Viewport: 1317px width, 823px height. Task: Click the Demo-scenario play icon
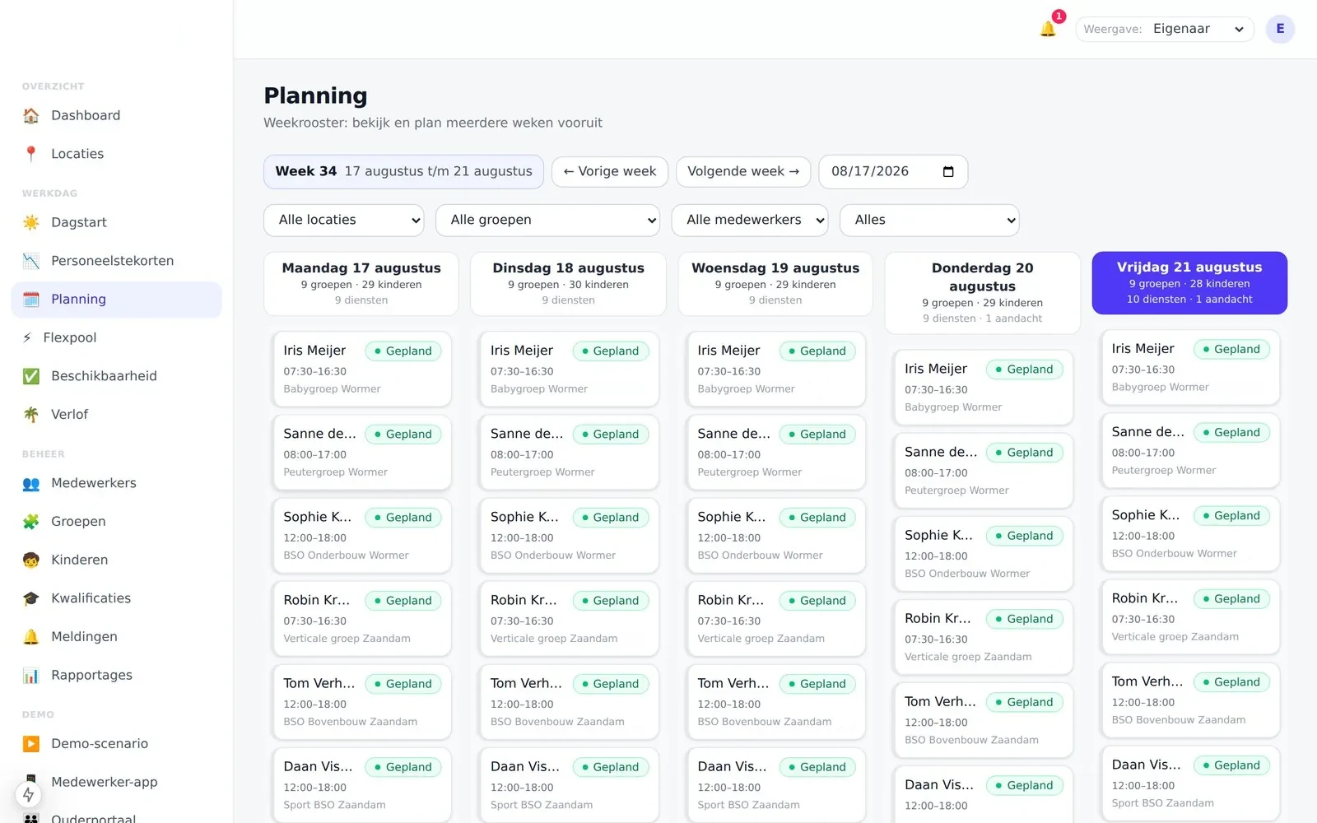[31, 744]
